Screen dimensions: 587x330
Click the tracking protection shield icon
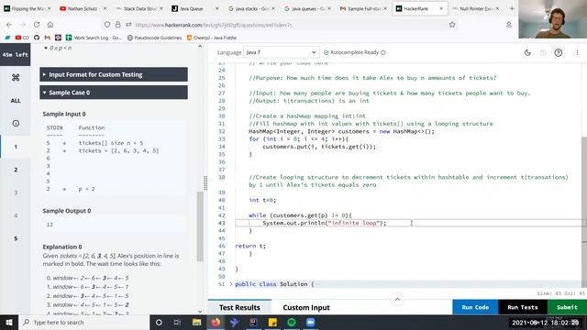click(x=107, y=25)
